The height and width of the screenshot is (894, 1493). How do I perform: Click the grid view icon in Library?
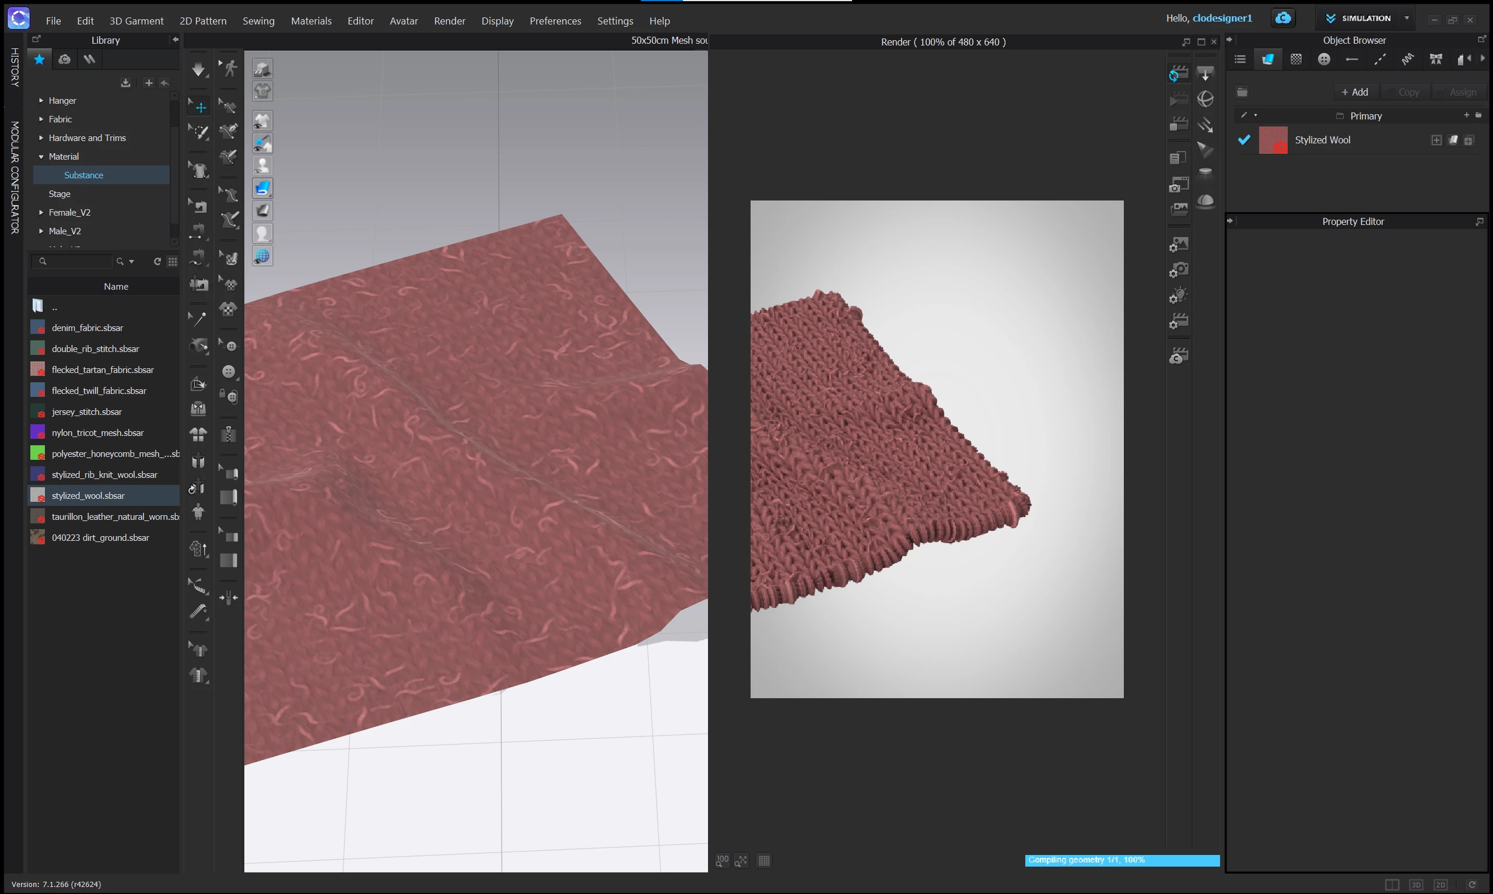click(x=173, y=262)
